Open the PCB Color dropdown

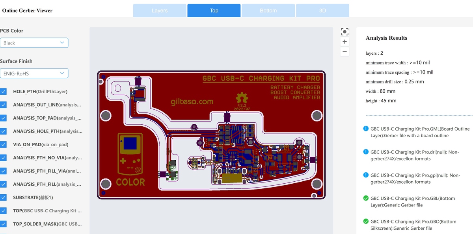34,43
